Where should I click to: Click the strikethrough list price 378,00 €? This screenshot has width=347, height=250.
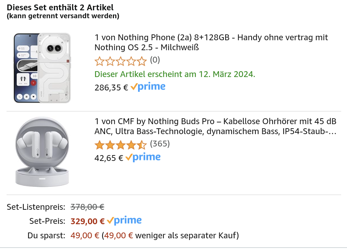coord(87,207)
